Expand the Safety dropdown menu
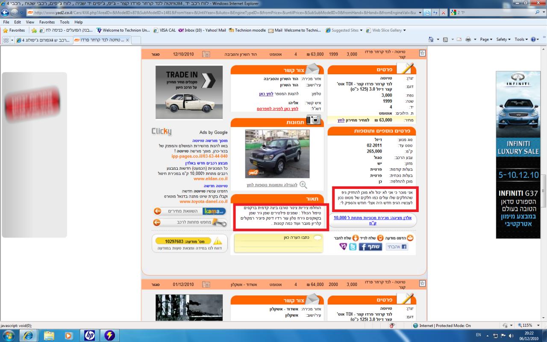The height and width of the screenshot is (342, 547). [x=503, y=39]
